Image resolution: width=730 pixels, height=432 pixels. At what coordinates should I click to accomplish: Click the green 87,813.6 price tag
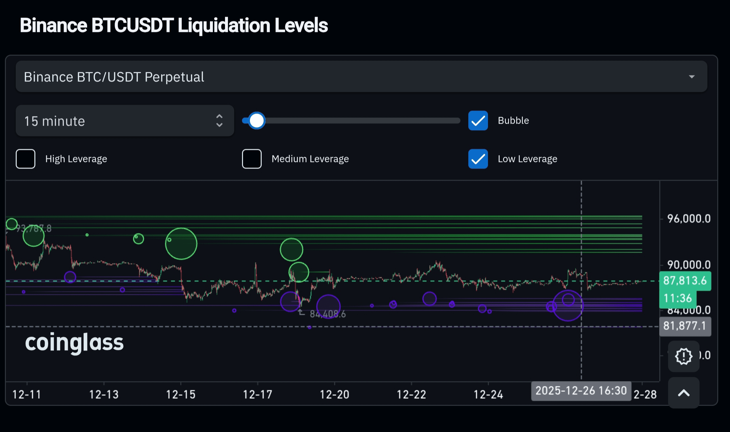[x=685, y=281]
